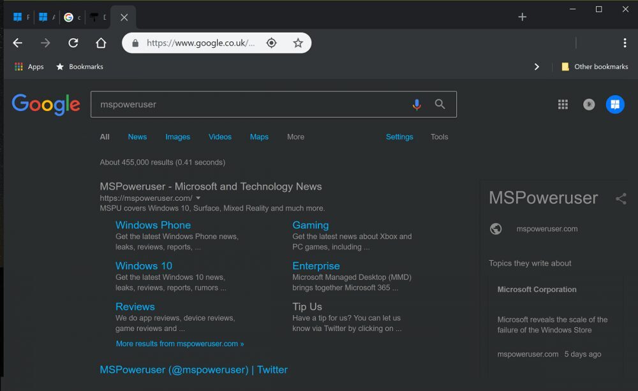Start voice search with the microphone icon
The image size is (638, 391).
click(x=417, y=105)
